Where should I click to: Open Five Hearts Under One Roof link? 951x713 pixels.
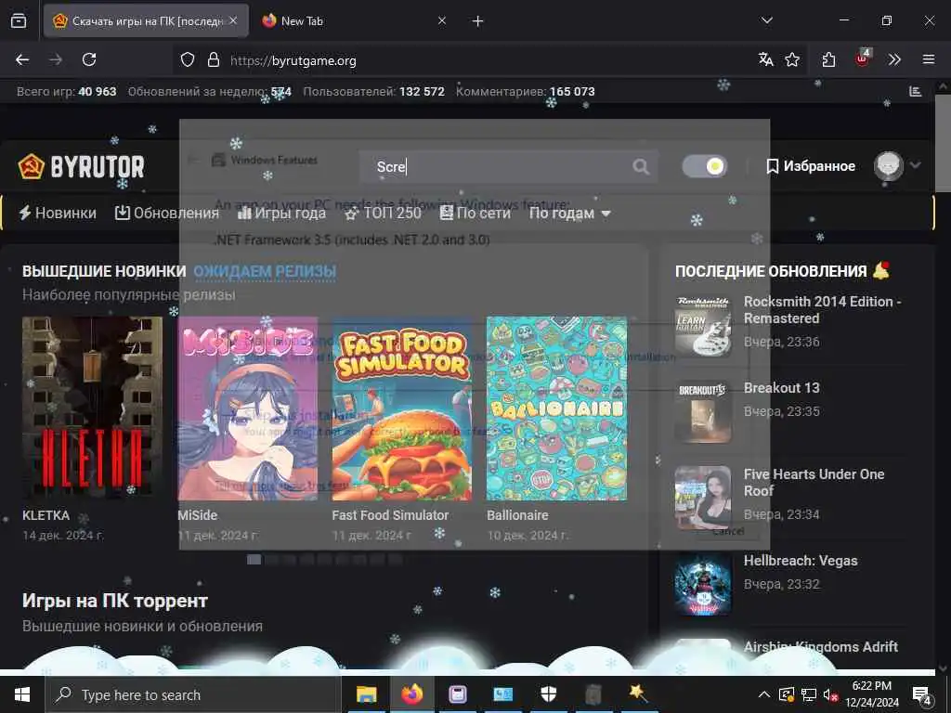pyautogui.click(x=814, y=483)
